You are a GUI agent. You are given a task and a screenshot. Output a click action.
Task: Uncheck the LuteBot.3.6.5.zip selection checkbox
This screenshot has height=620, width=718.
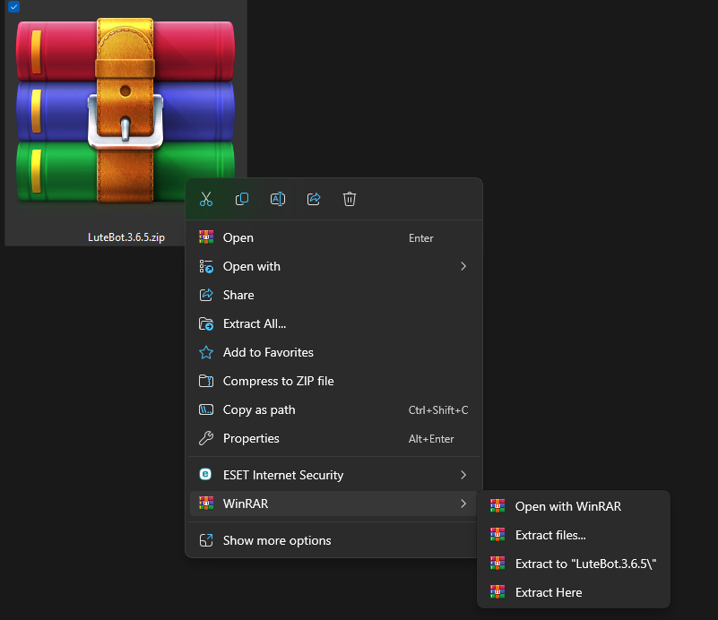coord(13,7)
